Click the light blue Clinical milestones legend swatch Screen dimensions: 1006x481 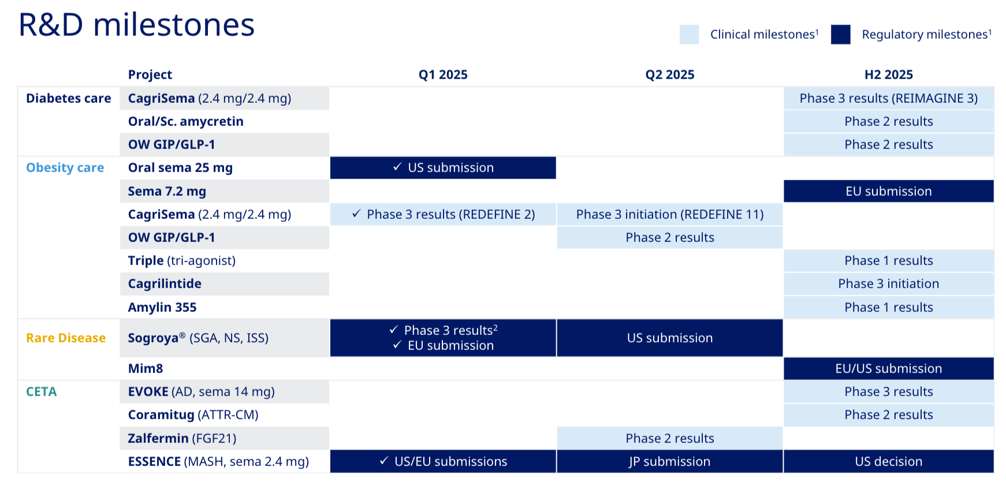click(x=689, y=35)
